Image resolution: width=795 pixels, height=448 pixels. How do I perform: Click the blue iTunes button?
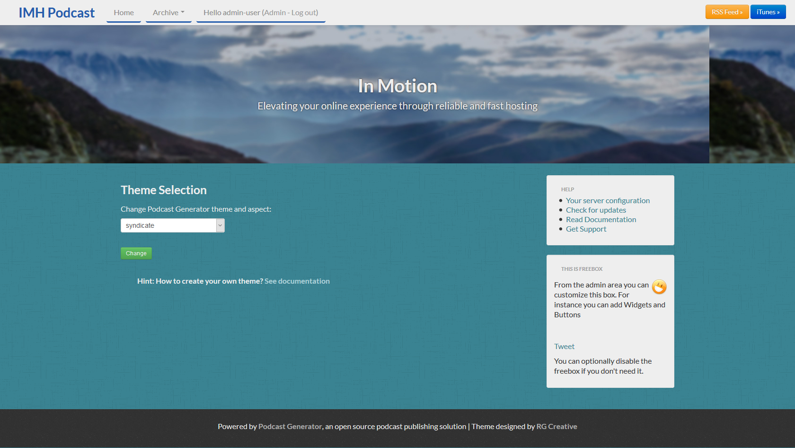pyautogui.click(x=768, y=12)
